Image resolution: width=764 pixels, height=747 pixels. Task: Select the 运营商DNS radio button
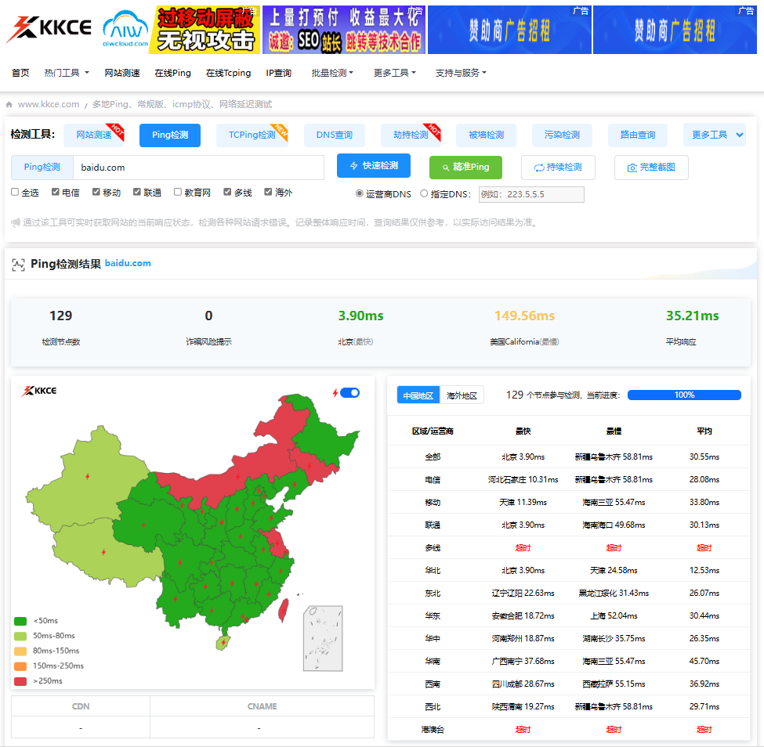(359, 193)
